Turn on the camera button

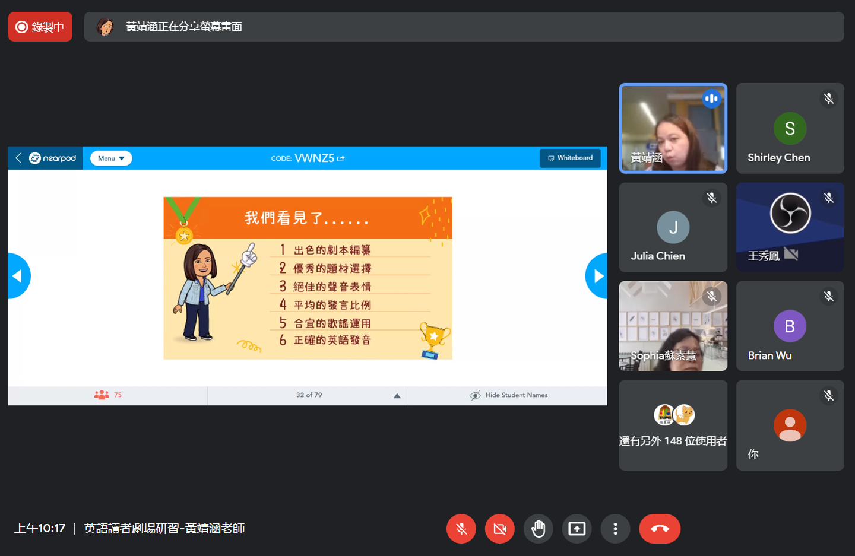[500, 529]
